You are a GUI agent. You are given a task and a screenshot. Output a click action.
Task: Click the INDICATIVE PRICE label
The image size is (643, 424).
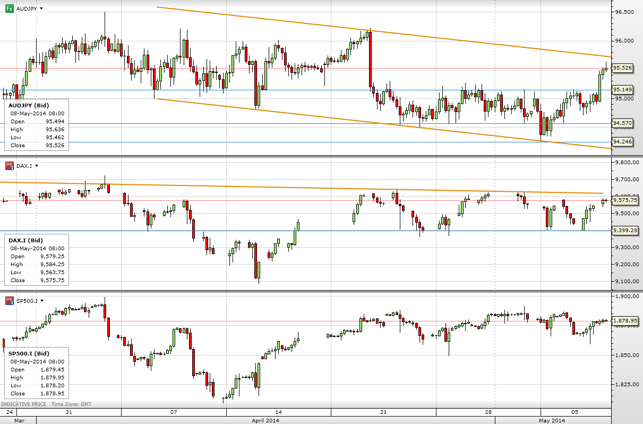pyautogui.click(x=23, y=404)
